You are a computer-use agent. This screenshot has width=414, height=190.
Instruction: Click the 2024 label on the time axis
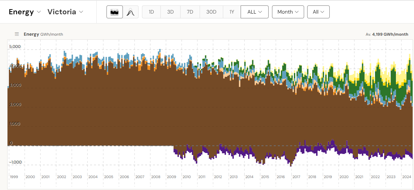[x=406, y=177]
